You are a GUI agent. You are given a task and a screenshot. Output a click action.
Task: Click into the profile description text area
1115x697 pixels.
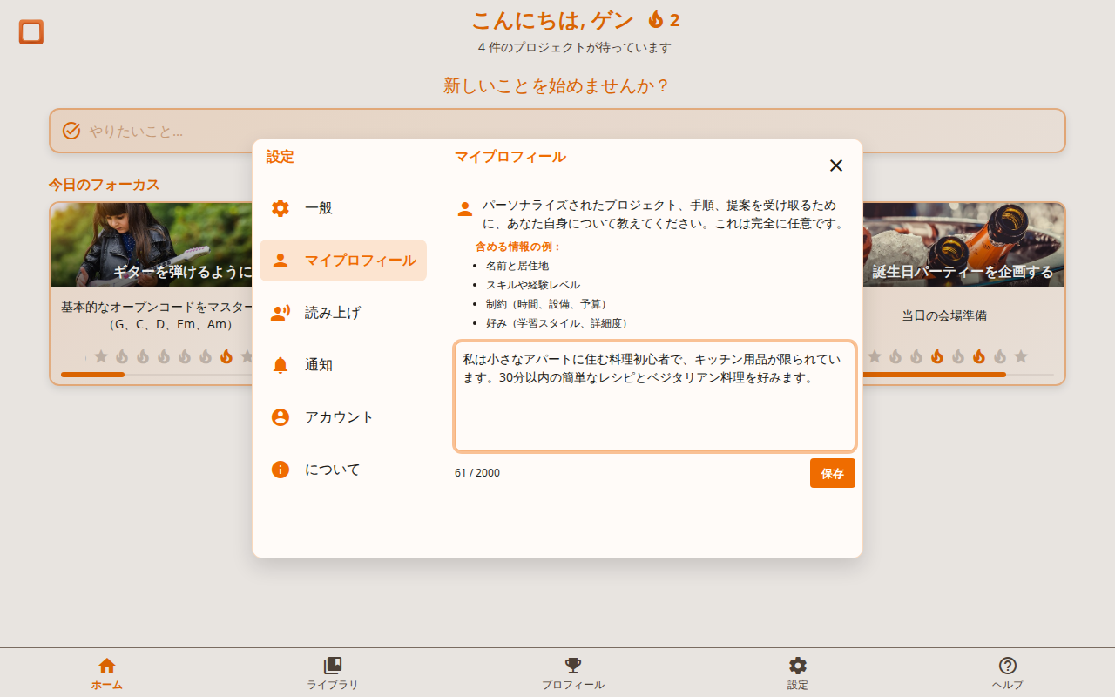click(655, 396)
